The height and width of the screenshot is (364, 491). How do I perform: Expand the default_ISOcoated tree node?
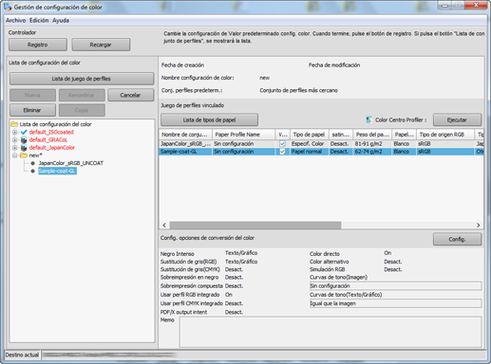pos(14,132)
